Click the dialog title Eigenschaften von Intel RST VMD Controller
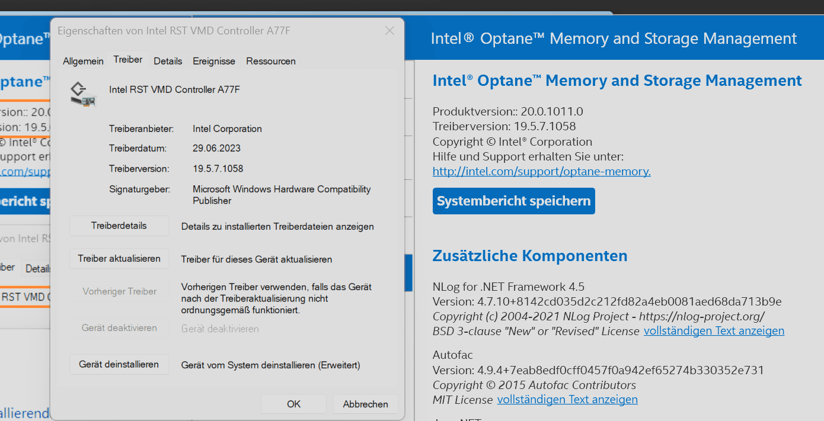 [x=174, y=31]
